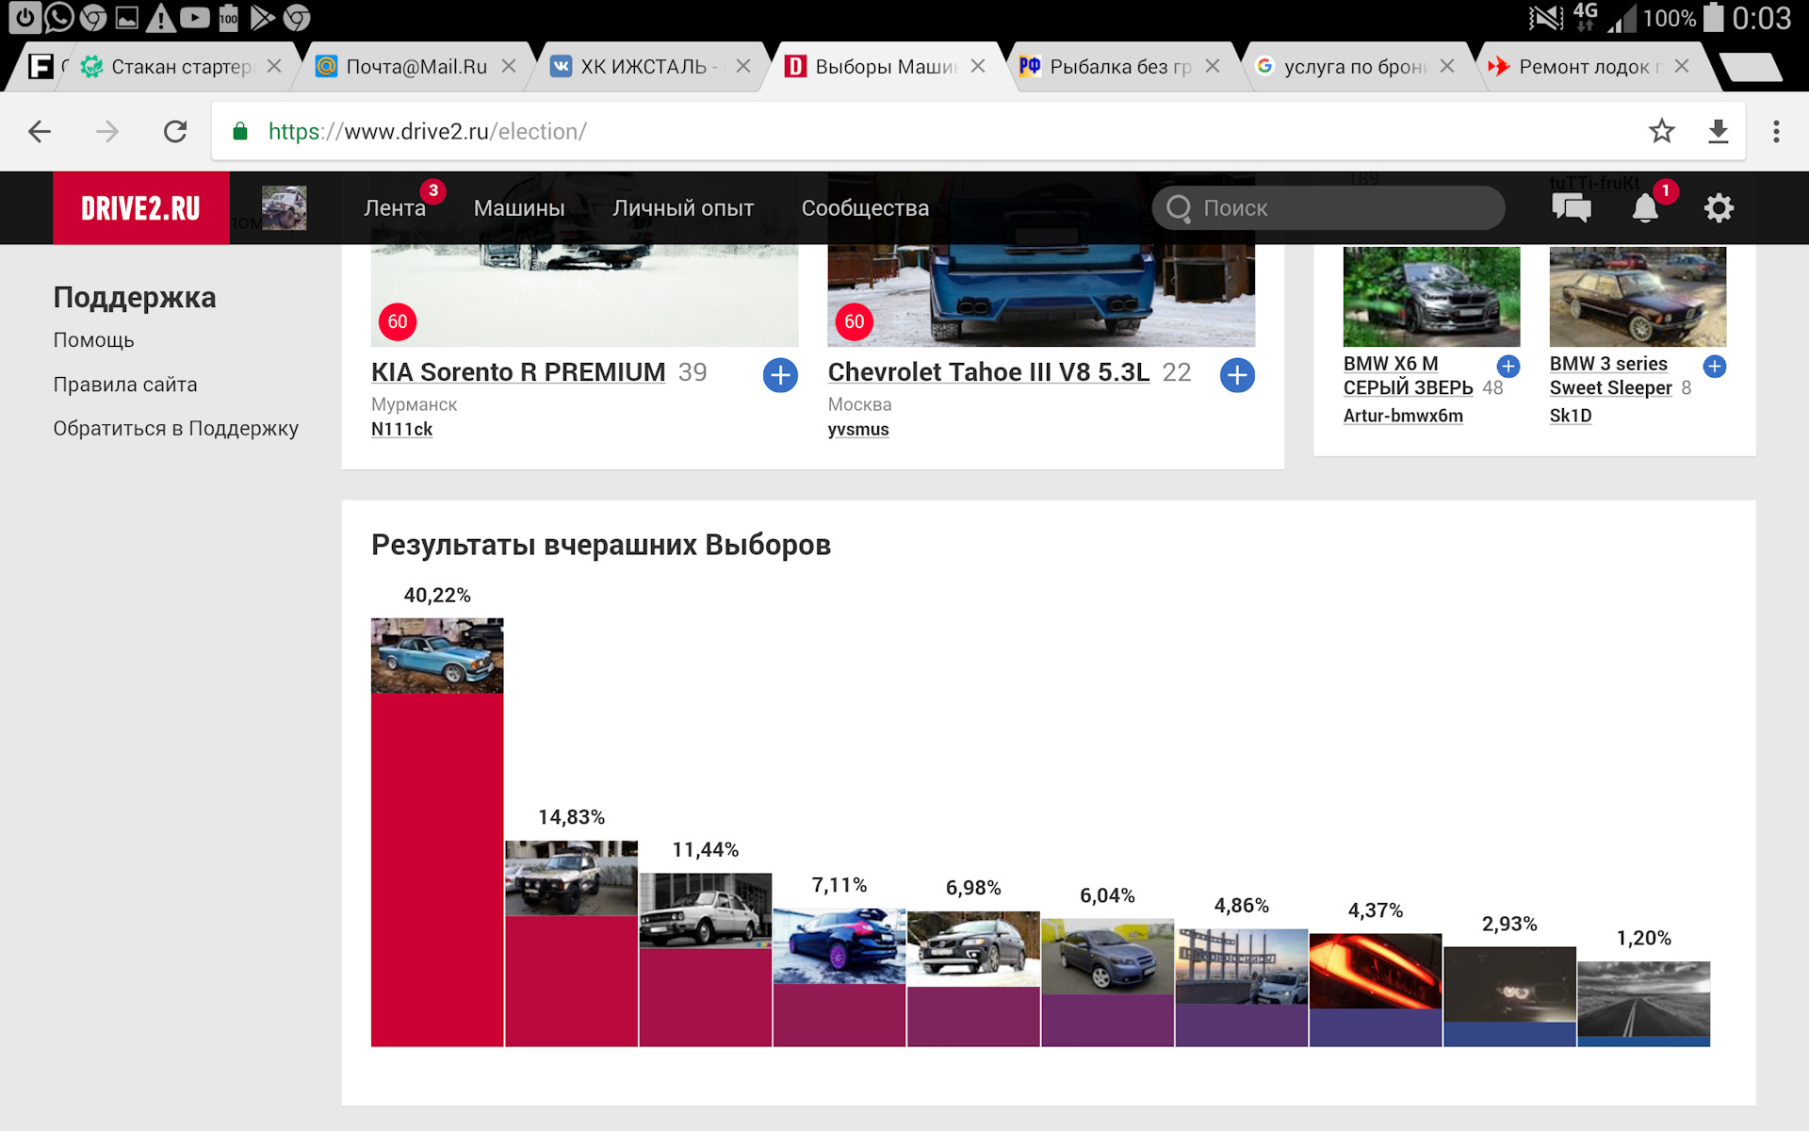
Task: Open Chrome three-dot menu
Action: [1776, 131]
